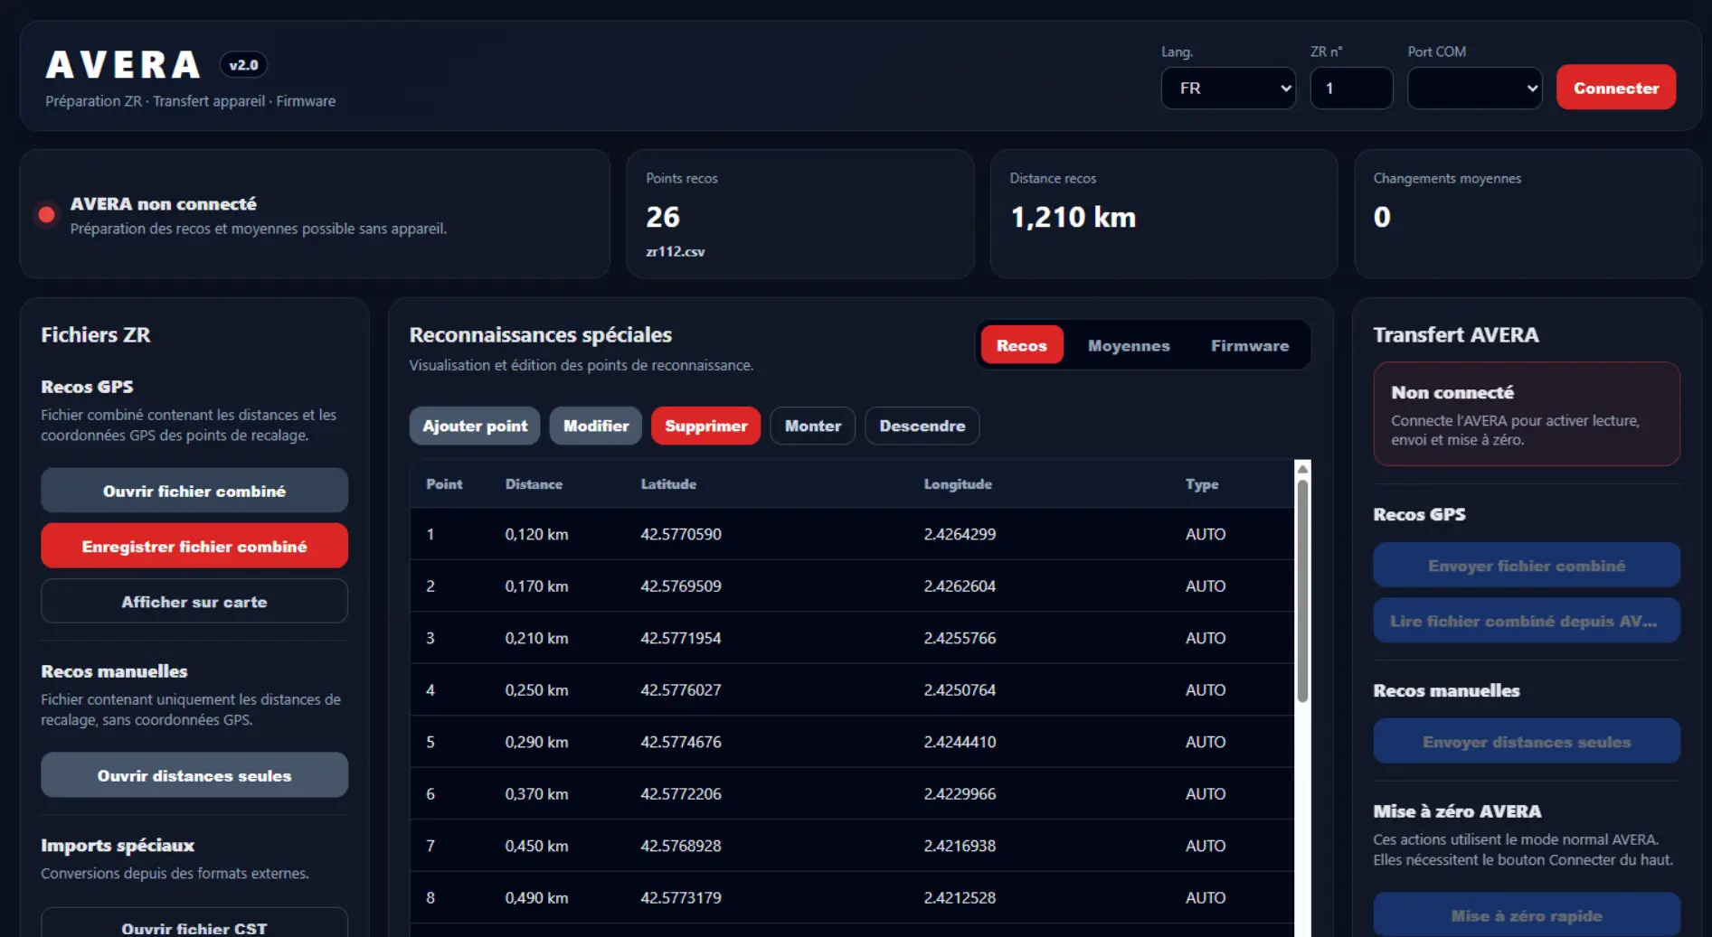Click the 0,290 km distance cell
This screenshot has height=937, width=1712.
click(x=536, y=742)
